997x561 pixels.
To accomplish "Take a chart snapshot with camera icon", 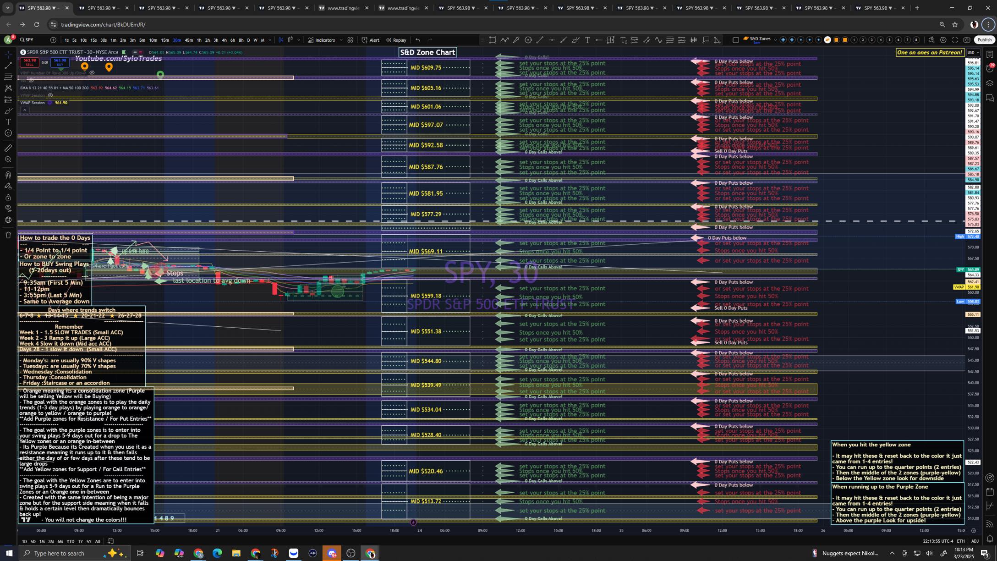I will point(967,40).
